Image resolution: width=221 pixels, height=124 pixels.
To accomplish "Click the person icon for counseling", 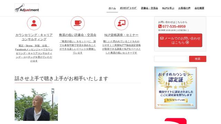I will pyautogui.click(x=34, y=23).
